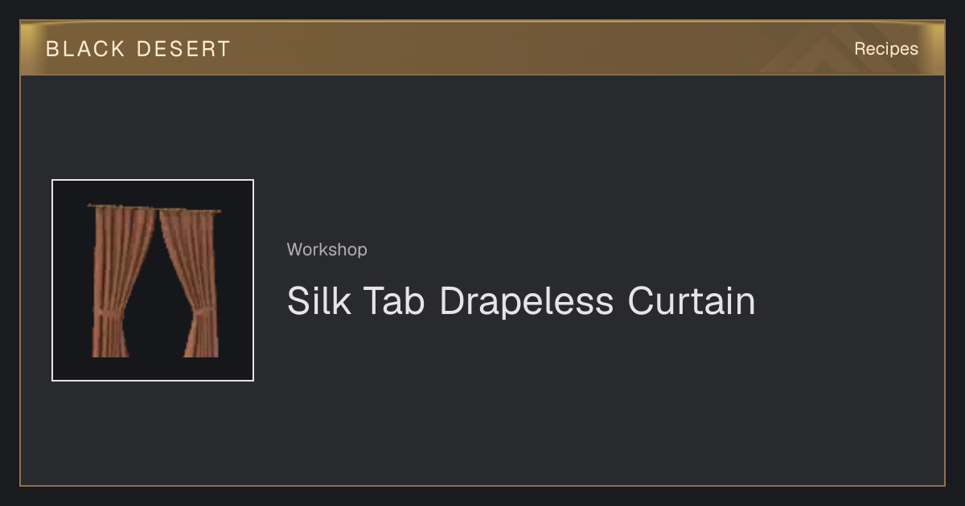Viewport: 965px width, 506px height.
Task: Click the word "DESERT" in the header logo
Action: [183, 49]
